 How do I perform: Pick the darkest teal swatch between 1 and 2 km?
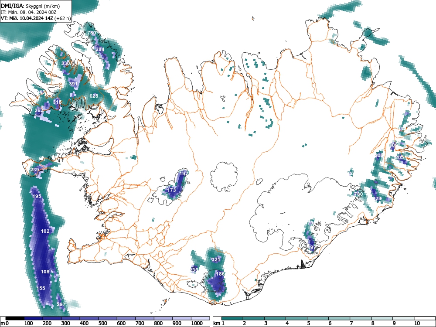coord(232,318)
